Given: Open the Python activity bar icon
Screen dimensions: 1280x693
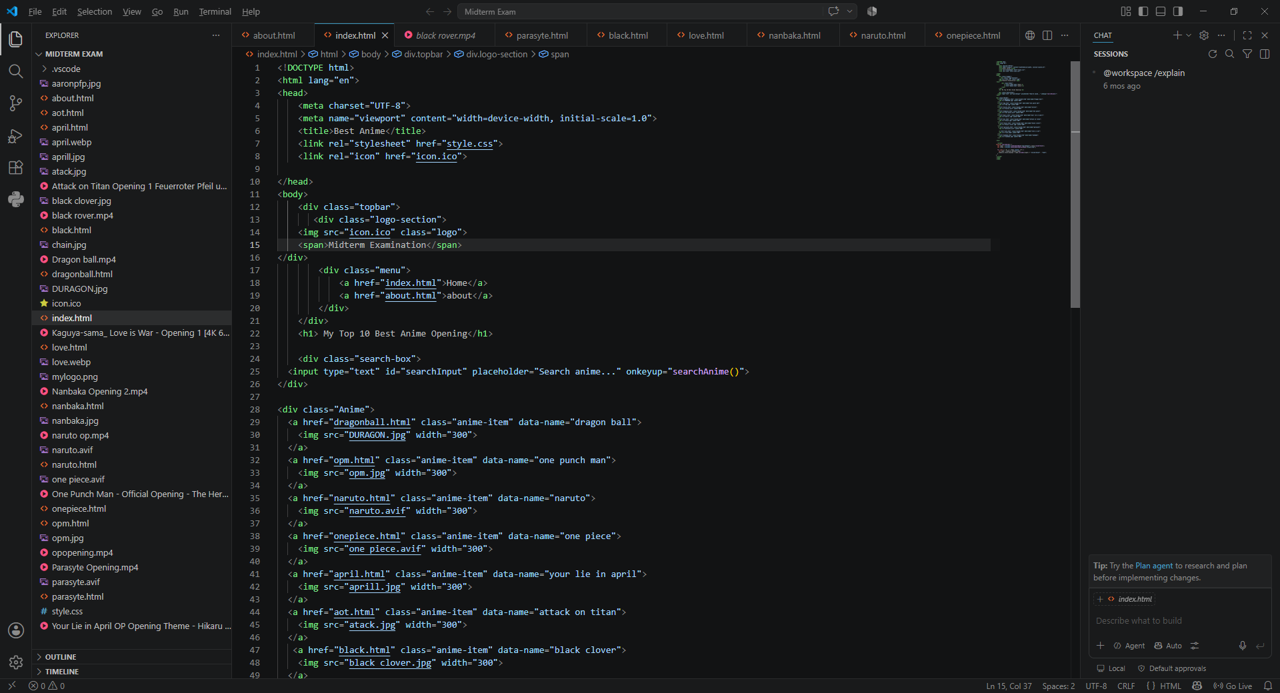Looking at the screenshot, I should point(16,199).
